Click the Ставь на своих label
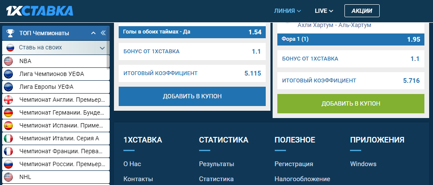The width and height of the screenshot is (433, 185). point(40,47)
